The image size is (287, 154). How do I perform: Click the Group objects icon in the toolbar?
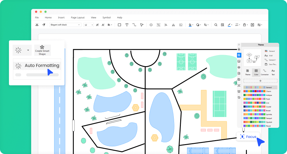159,25
